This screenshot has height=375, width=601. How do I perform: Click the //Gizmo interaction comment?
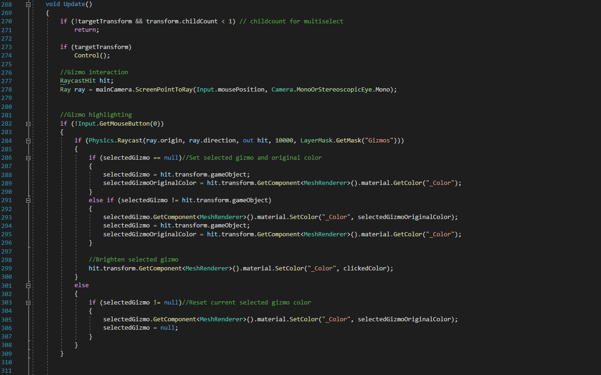tap(94, 72)
